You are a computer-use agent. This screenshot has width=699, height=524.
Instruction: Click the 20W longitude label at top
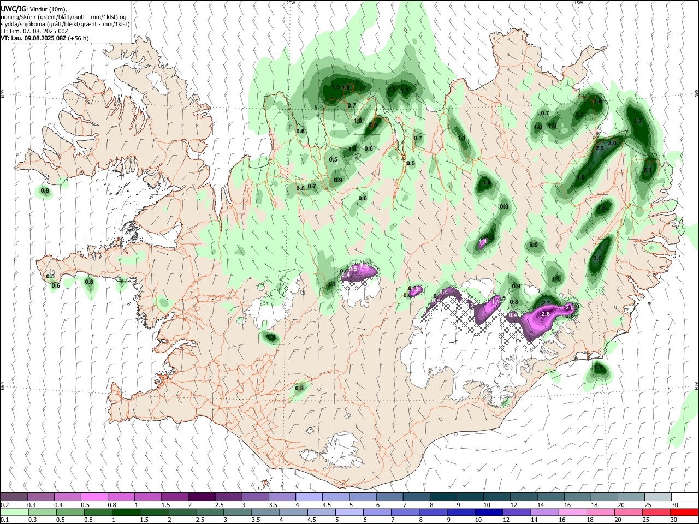pyautogui.click(x=291, y=3)
